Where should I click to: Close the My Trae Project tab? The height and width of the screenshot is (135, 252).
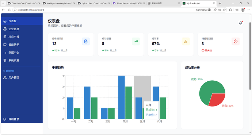[214, 3]
